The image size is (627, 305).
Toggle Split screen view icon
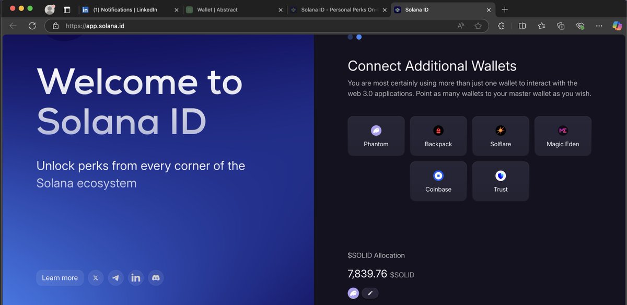coord(522,26)
